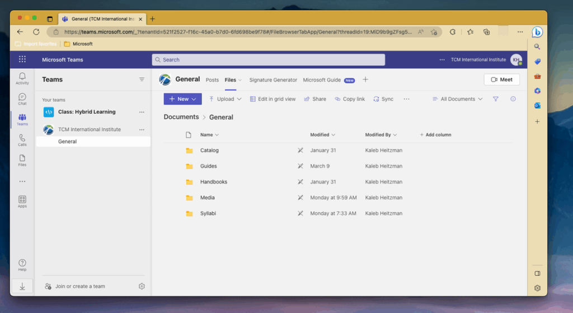The height and width of the screenshot is (313, 573).
Task: Switch to the Posts tab
Action: 212,80
